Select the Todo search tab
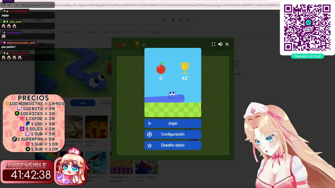 [52, 32]
